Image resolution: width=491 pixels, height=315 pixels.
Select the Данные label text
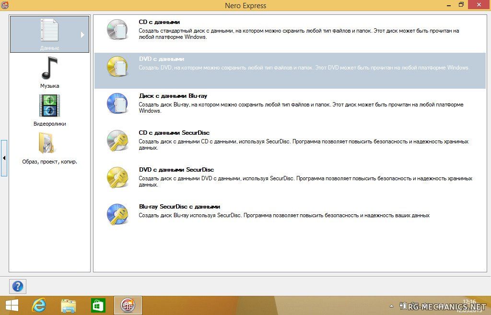[x=49, y=48]
